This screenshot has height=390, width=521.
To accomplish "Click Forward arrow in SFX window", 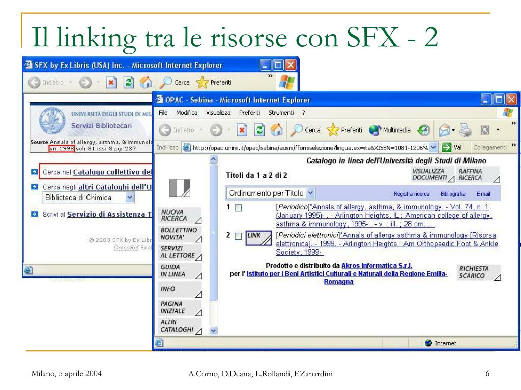I will [85, 83].
